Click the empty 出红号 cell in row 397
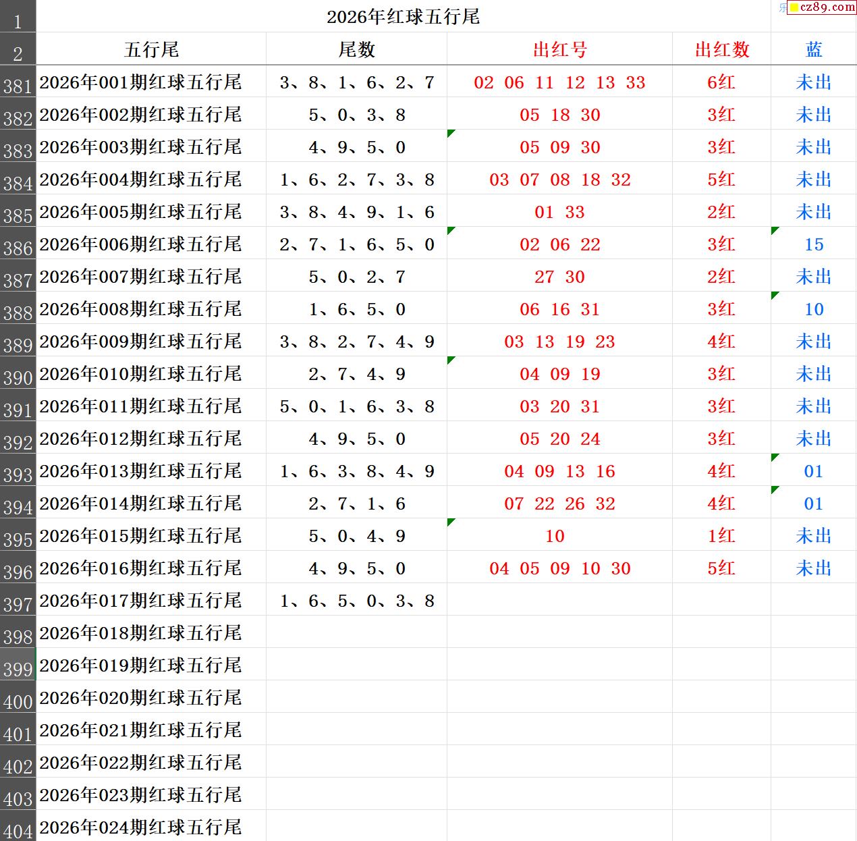Viewport: 857px width, 841px height. (559, 601)
